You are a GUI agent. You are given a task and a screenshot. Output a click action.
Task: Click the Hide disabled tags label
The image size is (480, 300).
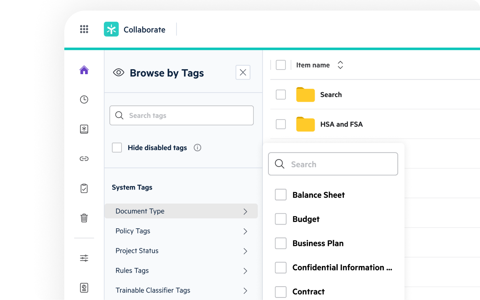coord(157,148)
